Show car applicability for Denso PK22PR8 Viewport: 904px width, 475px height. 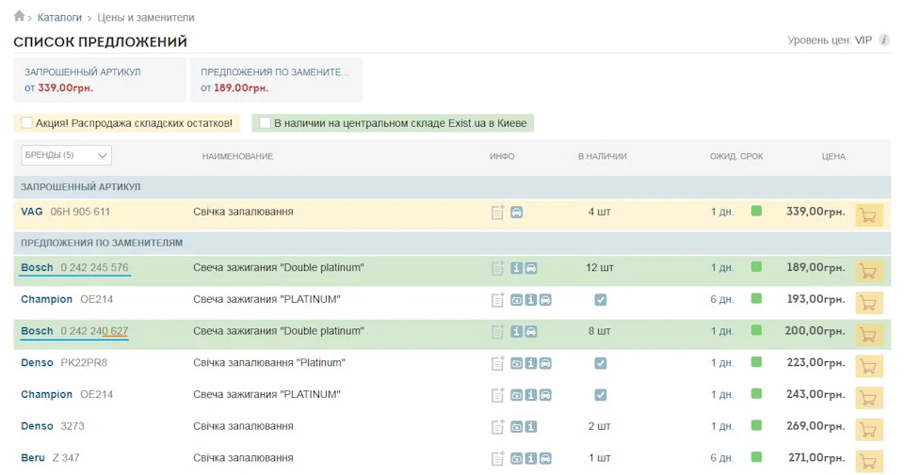pyautogui.click(x=545, y=363)
